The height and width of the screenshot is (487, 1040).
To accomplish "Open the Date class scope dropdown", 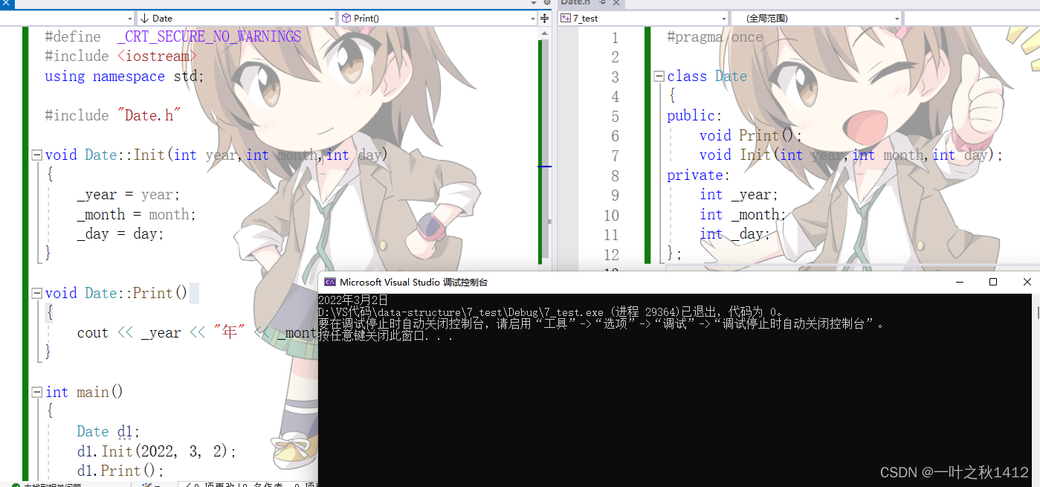I will pyautogui.click(x=236, y=19).
